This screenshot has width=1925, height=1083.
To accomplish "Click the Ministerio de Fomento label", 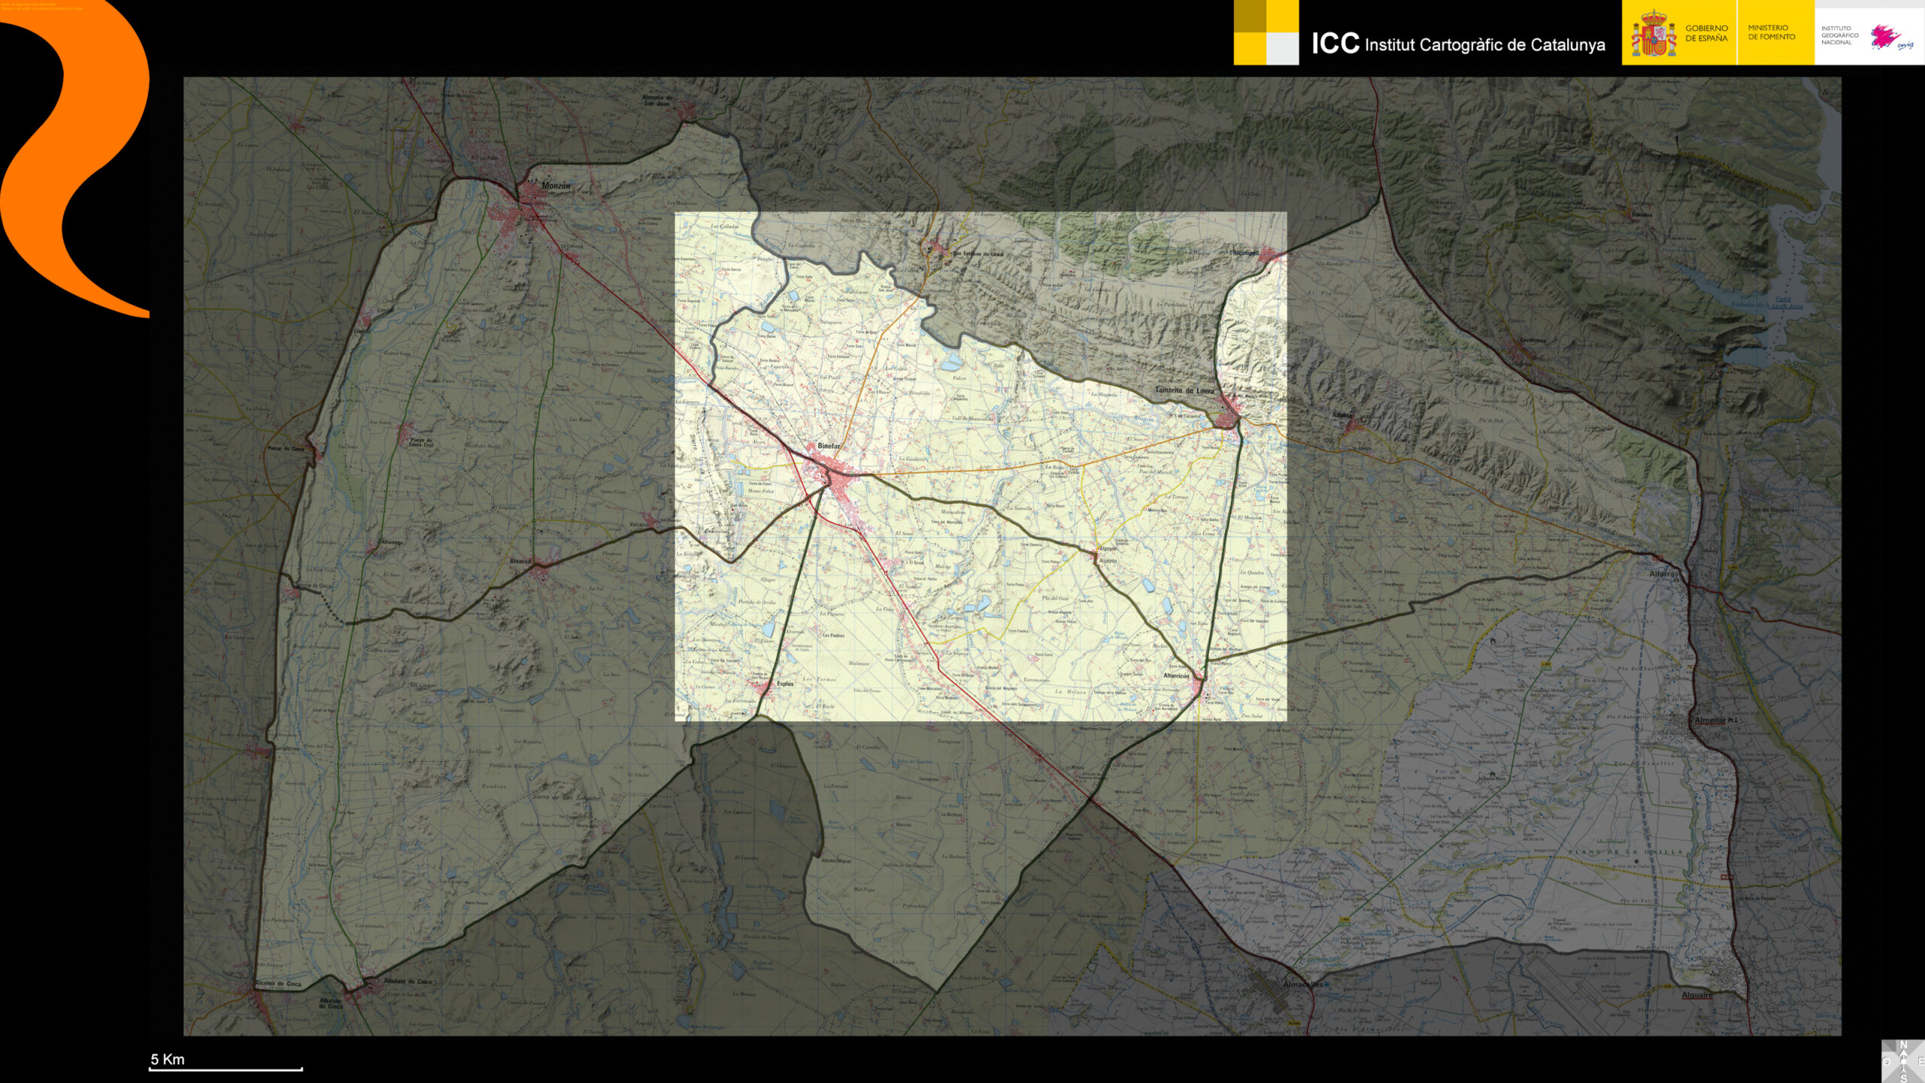I will pyautogui.click(x=1771, y=32).
